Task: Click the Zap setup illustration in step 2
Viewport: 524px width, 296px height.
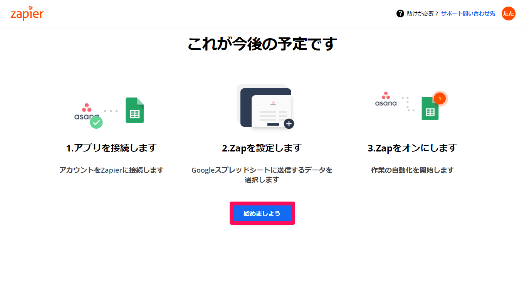Action: coord(265,106)
